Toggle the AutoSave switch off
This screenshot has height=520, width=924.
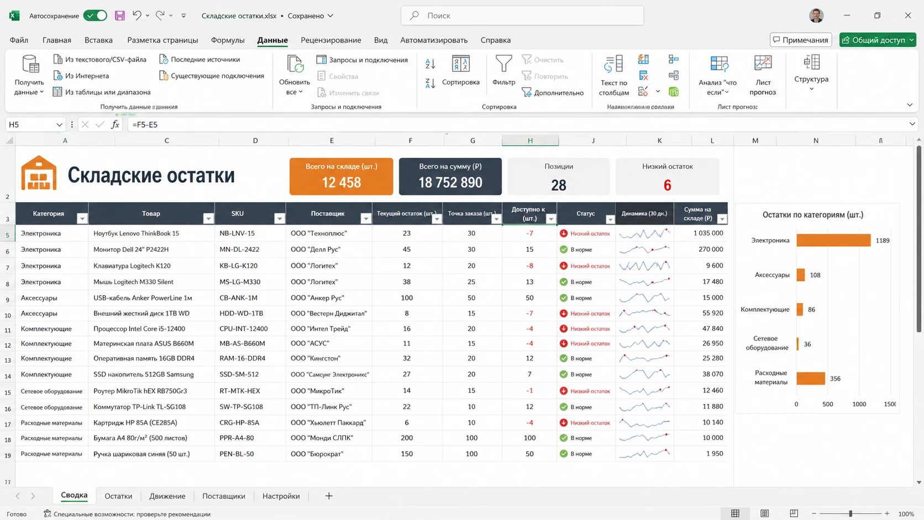tap(95, 15)
